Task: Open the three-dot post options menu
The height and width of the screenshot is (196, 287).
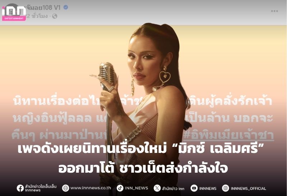Action: point(274,11)
